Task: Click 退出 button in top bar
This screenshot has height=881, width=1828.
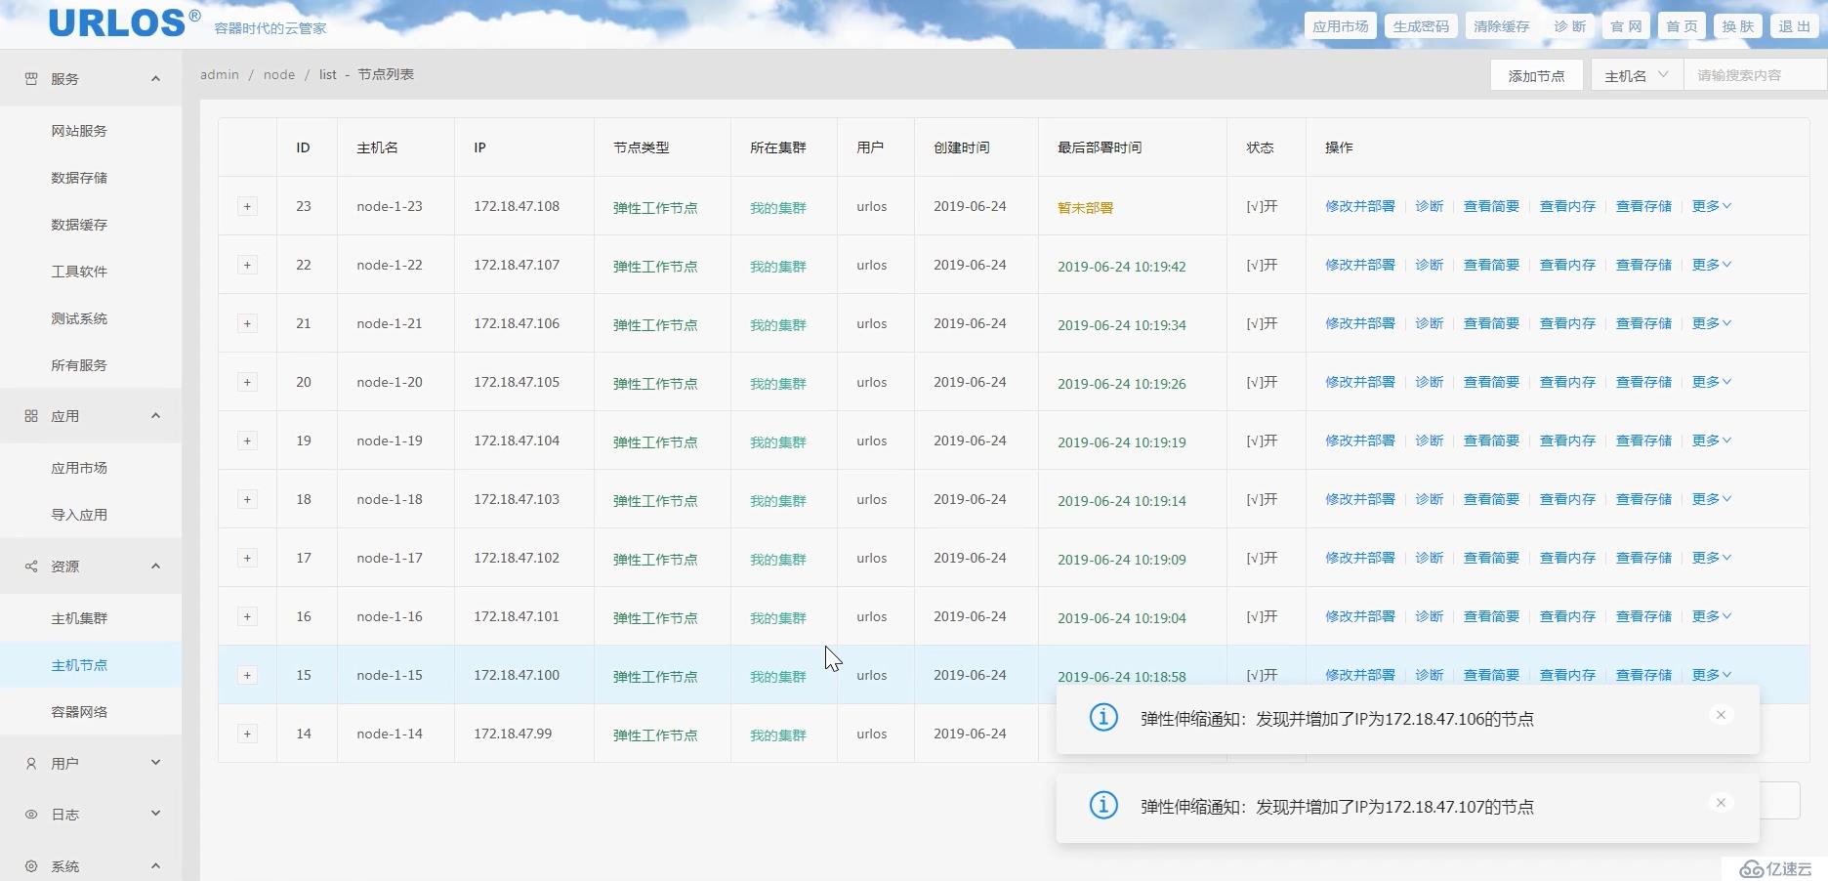Action: tap(1794, 26)
